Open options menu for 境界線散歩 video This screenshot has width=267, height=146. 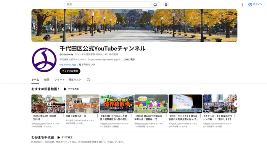132,116
